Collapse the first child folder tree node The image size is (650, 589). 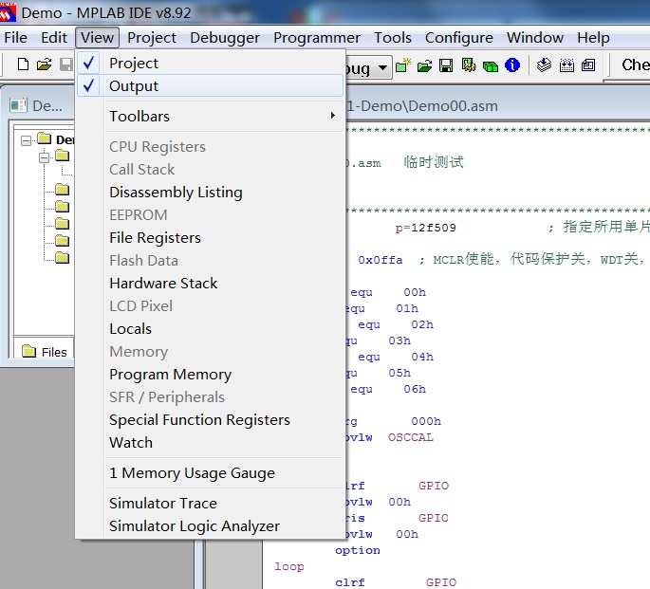pyautogui.click(x=44, y=157)
